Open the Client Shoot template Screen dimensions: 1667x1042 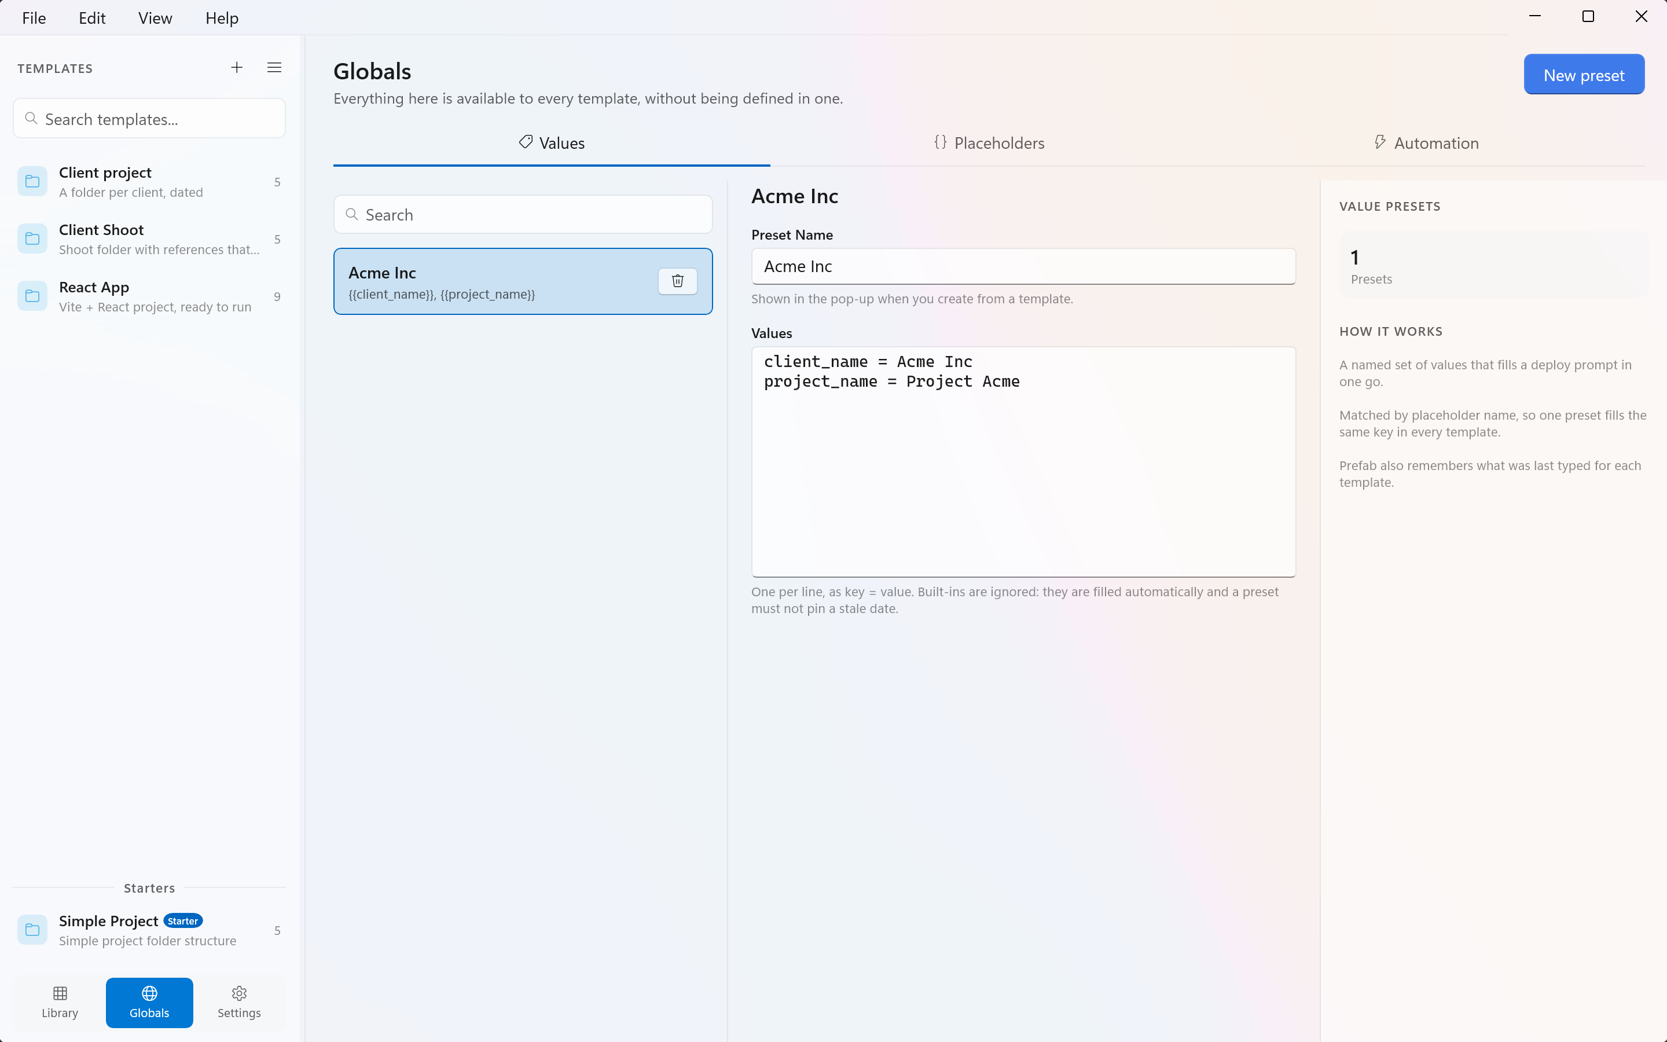149,239
